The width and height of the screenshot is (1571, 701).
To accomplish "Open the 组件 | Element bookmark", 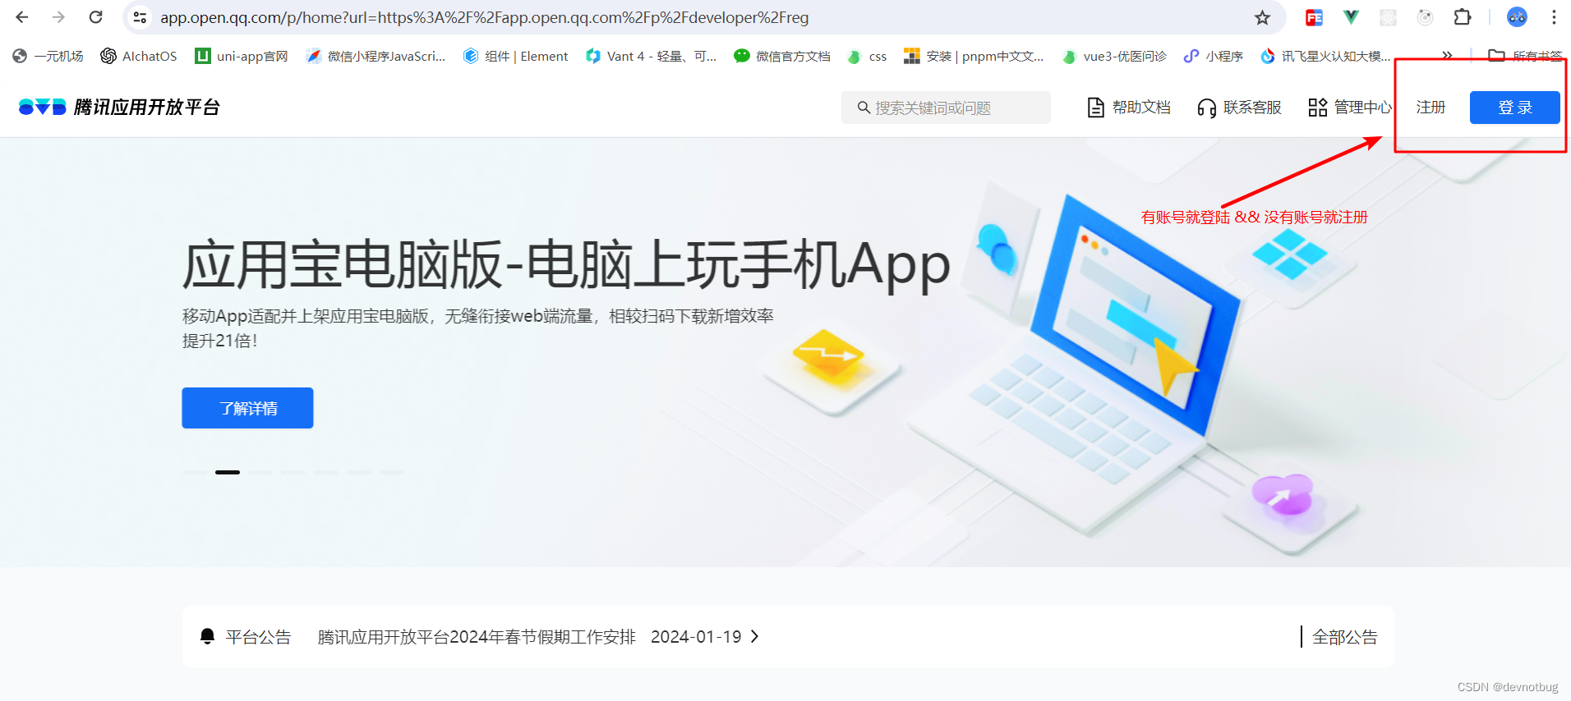I will (x=516, y=56).
